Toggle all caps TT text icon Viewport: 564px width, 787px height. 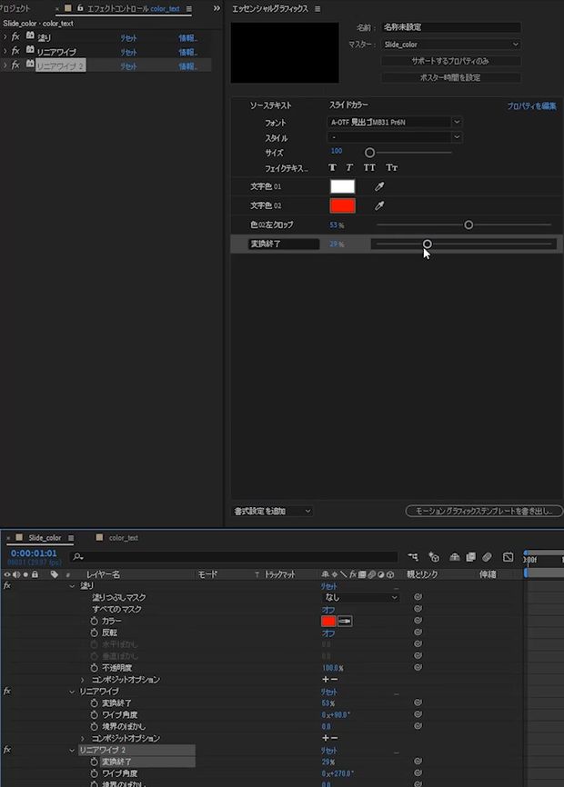click(369, 167)
